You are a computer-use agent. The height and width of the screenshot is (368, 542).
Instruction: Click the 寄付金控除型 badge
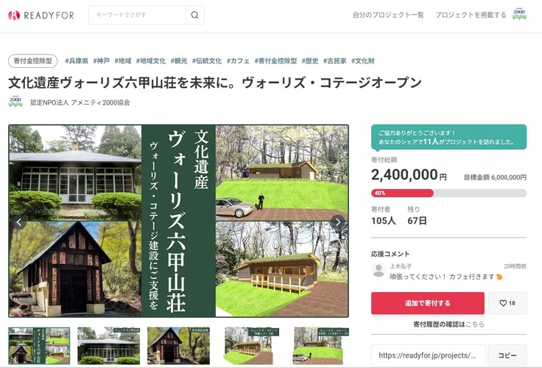tap(33, 61)
